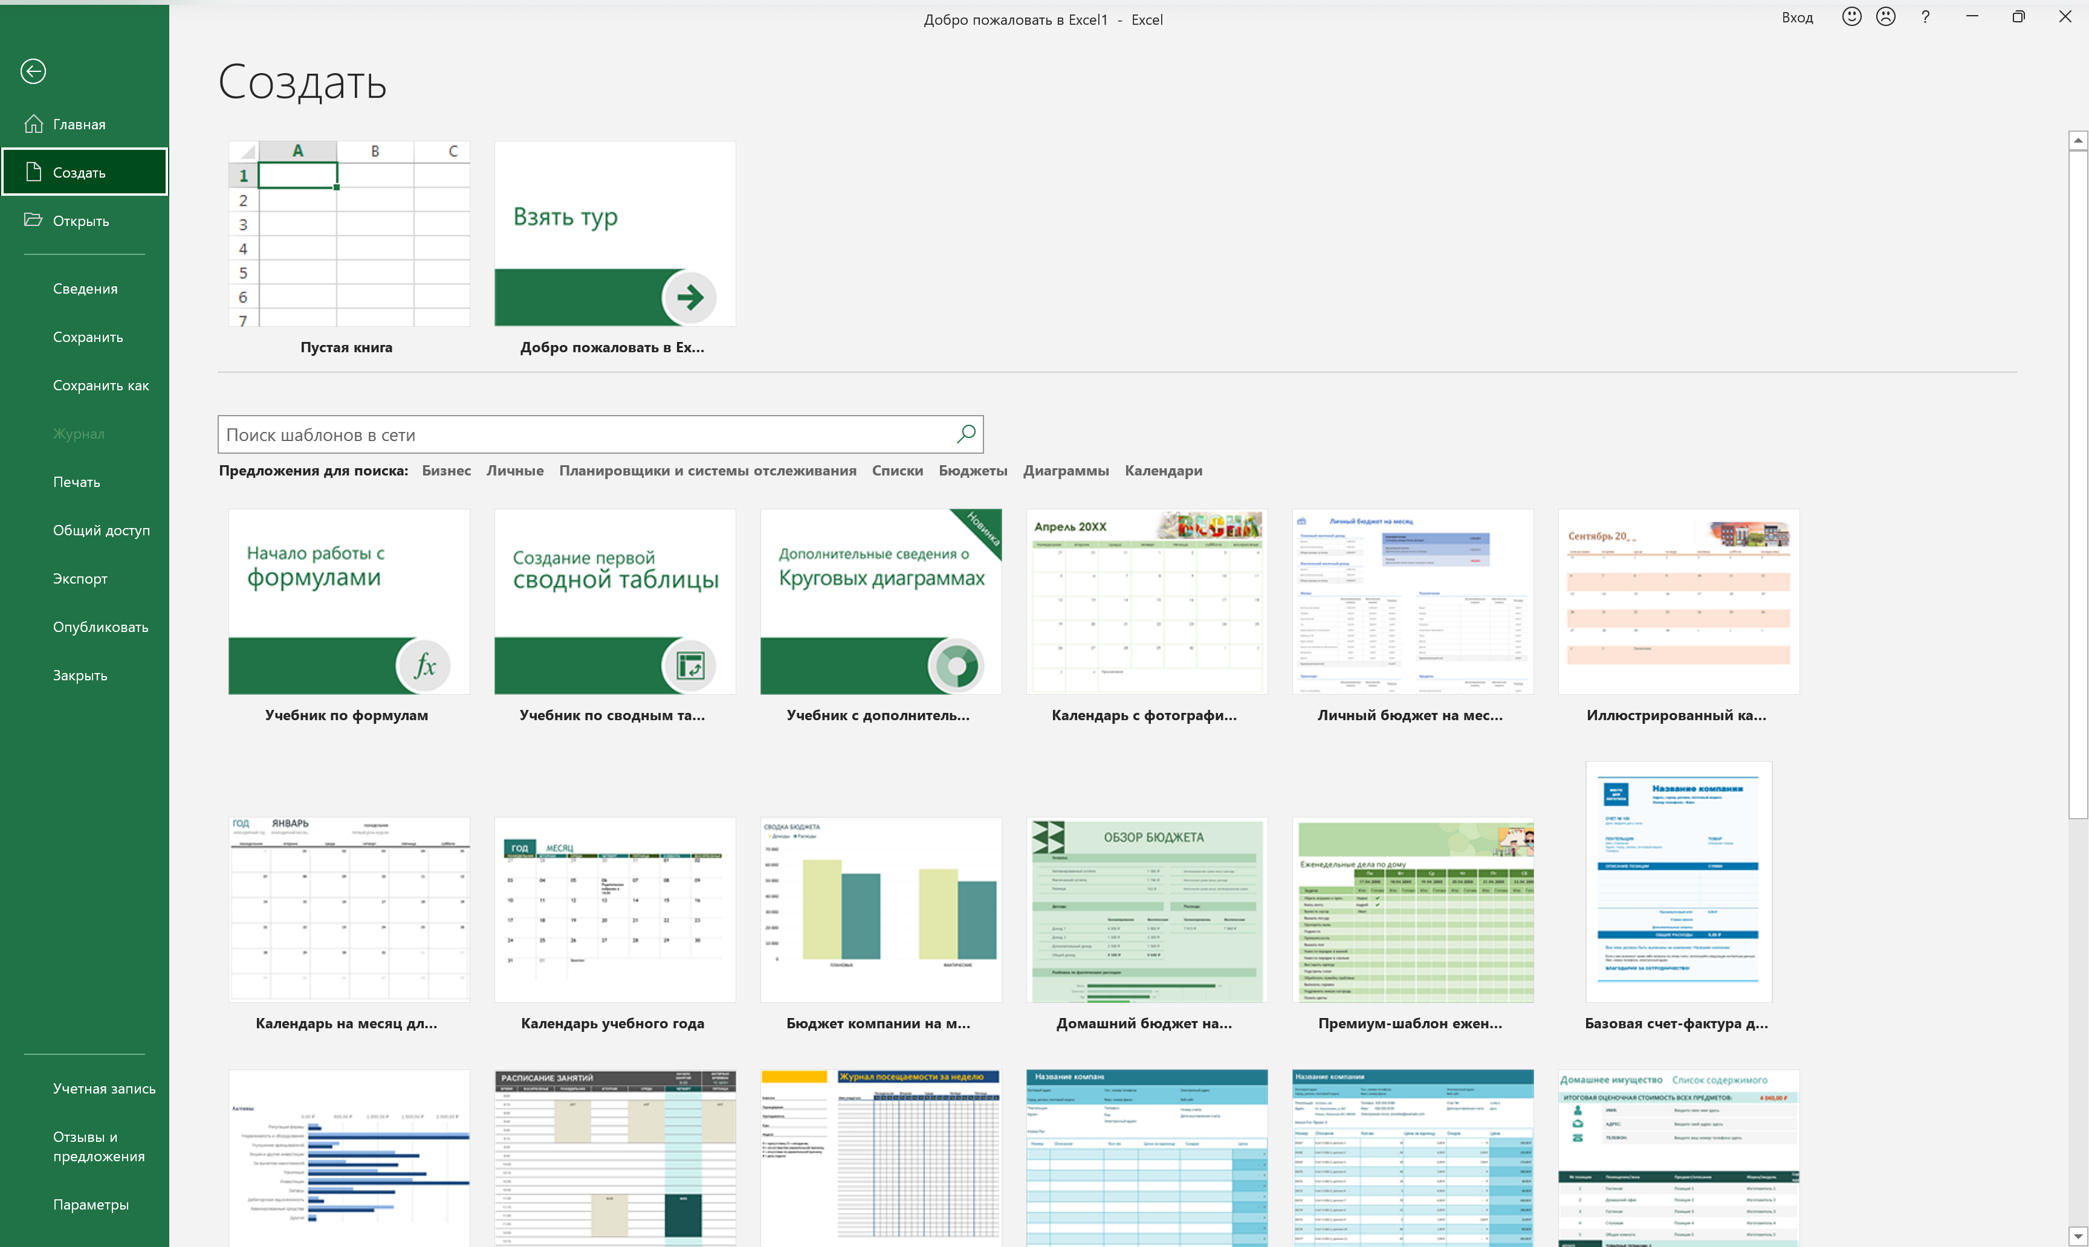Open help question mark icon
The image size is (2089, 1247).
[x=1925, y=17]
